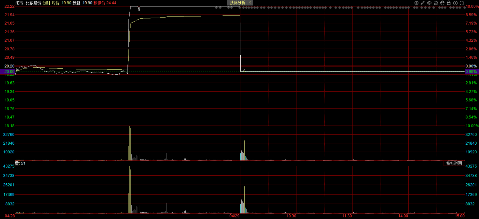This screenshot has width=479, height=219.
Task: Click the 比依股份 stock name
Action: point(33,3)
